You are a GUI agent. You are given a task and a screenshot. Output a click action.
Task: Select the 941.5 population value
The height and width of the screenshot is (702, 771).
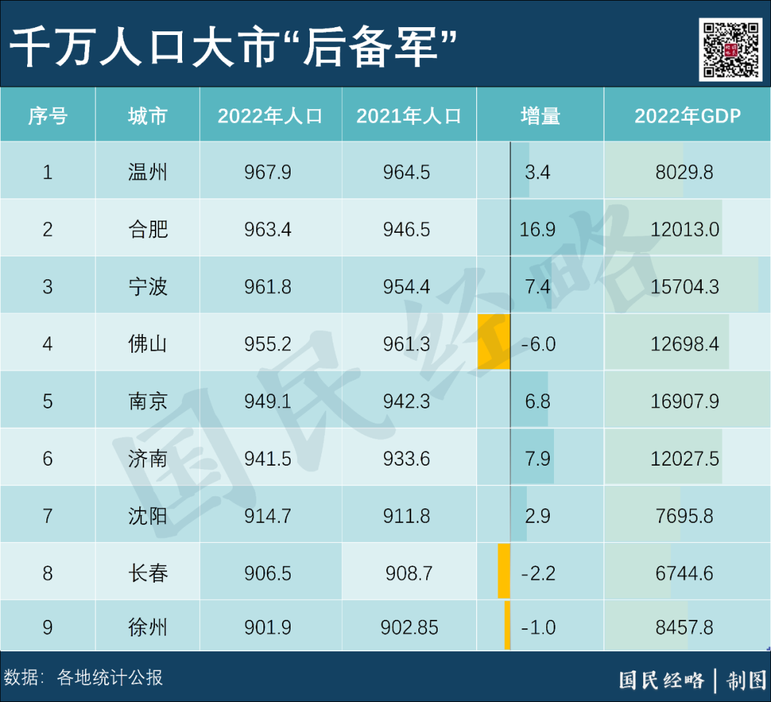[x=268, y=458]
